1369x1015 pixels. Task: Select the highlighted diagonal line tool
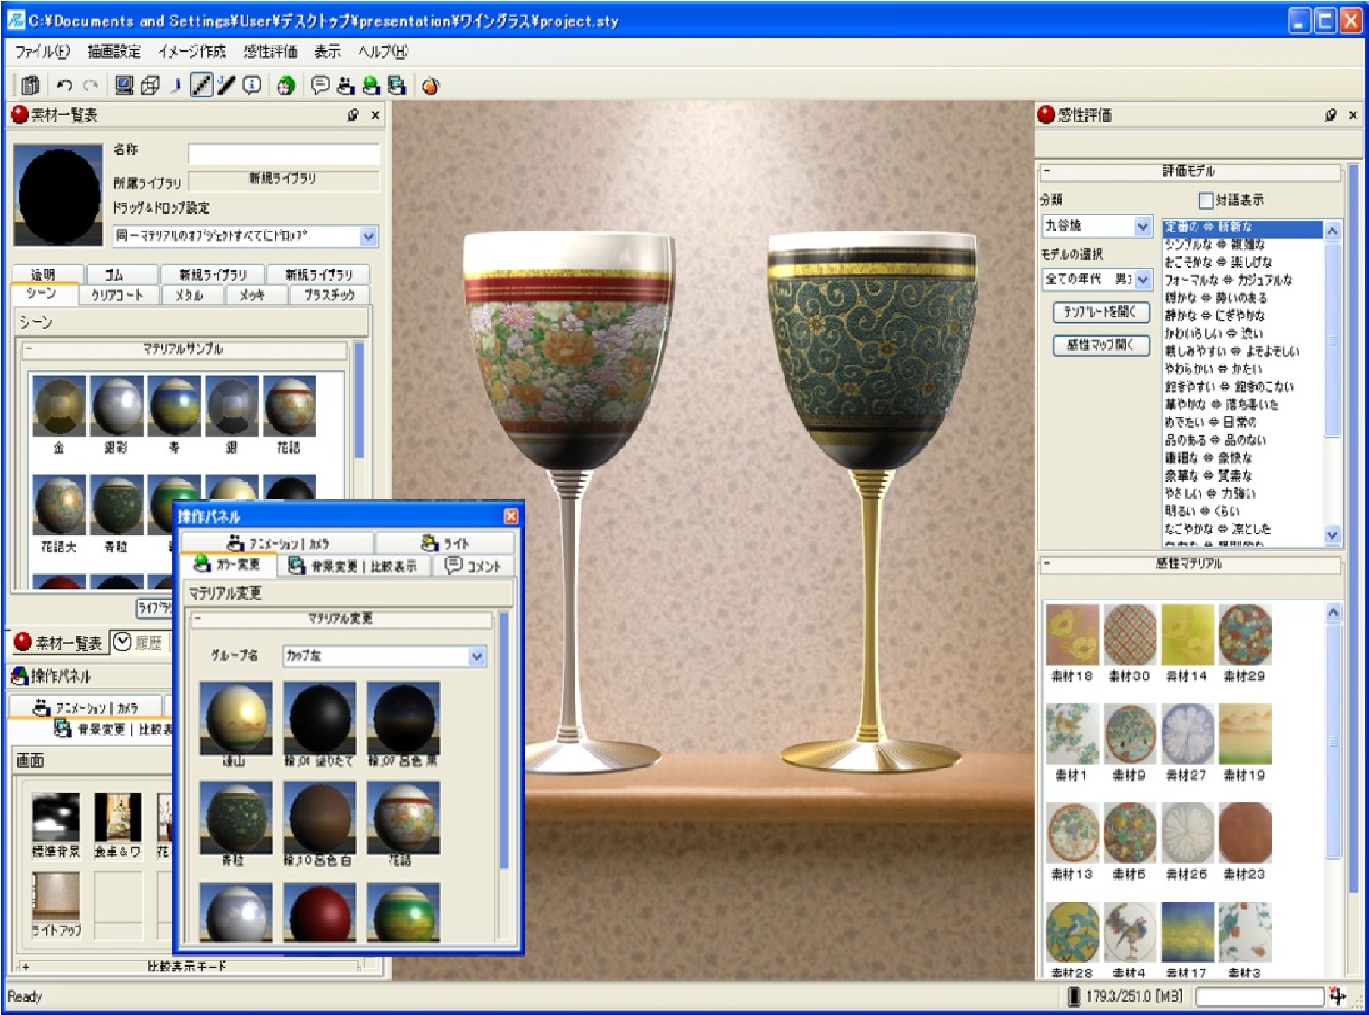[x=202, y=85]
